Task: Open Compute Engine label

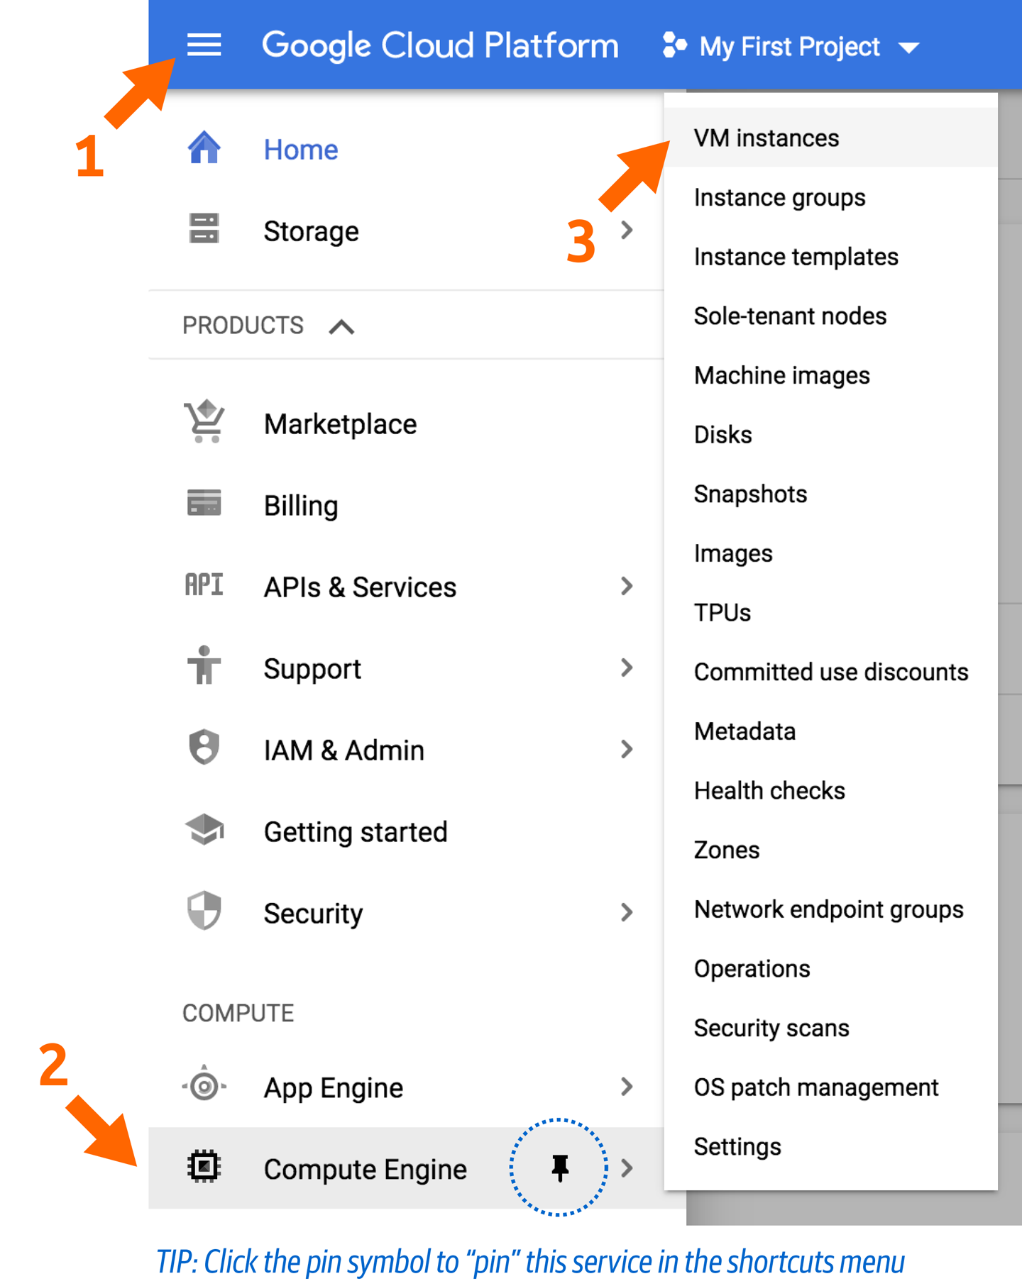Action: [x=365, y=1170]
